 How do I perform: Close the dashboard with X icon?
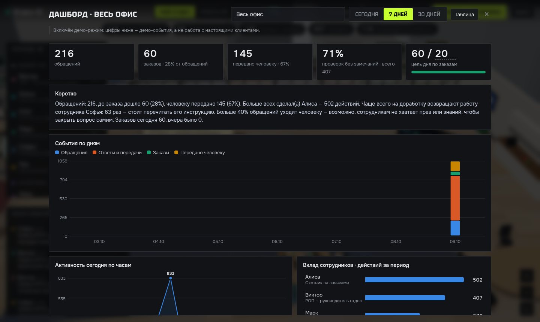(486, 14)
